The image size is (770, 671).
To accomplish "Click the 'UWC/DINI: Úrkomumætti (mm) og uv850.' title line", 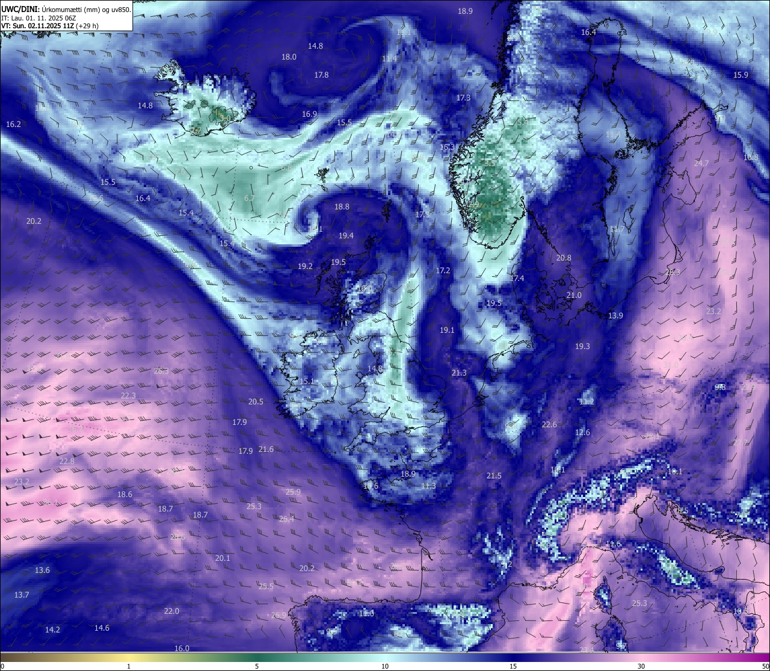I will (x=66, y=10).
